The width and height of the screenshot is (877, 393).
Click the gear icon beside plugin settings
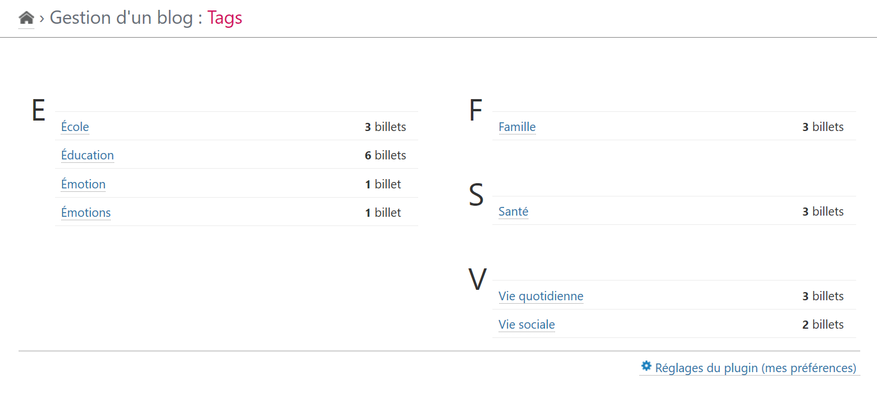646,366
